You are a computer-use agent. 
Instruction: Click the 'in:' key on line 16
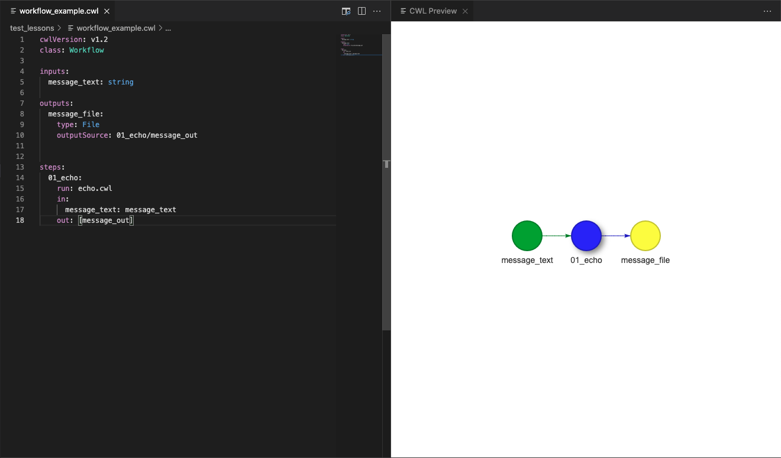[x=63, y=199]
